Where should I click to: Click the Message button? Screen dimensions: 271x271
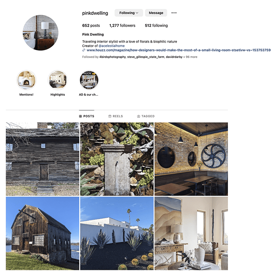[156, 13]
